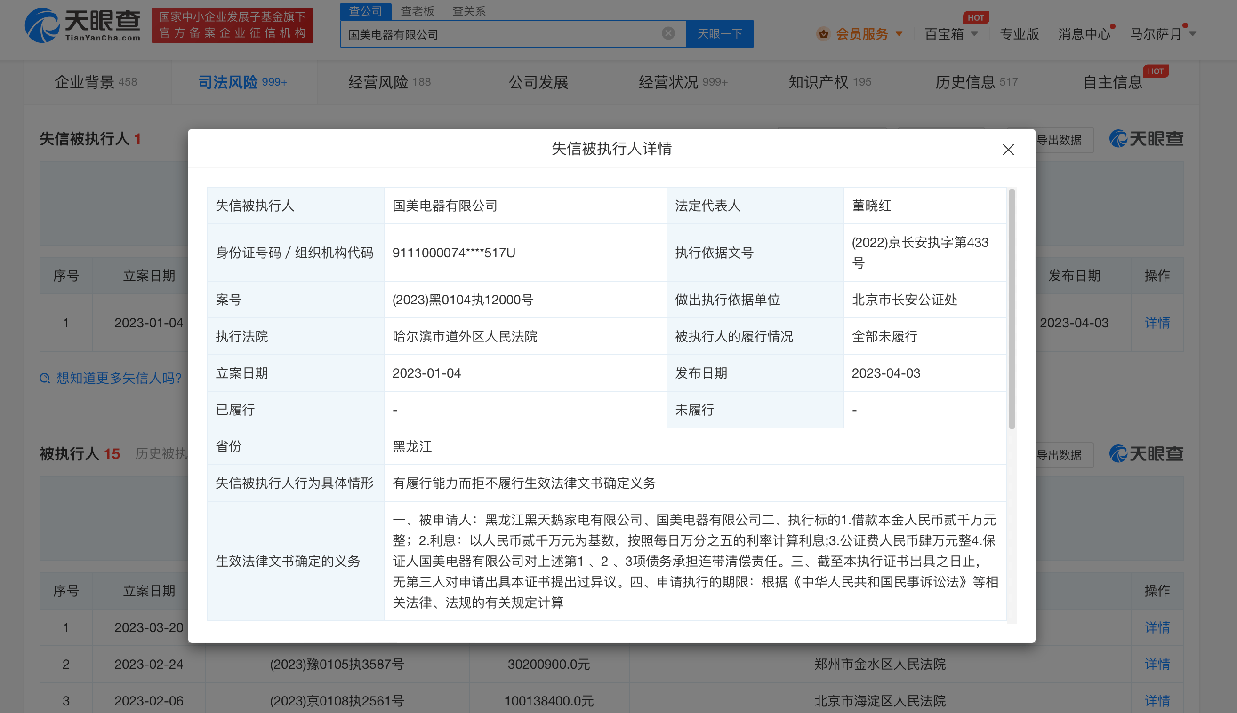Click court name 哈尔滨市道外区人民法院
The image size is (1237, 713).
click(465, 336)
